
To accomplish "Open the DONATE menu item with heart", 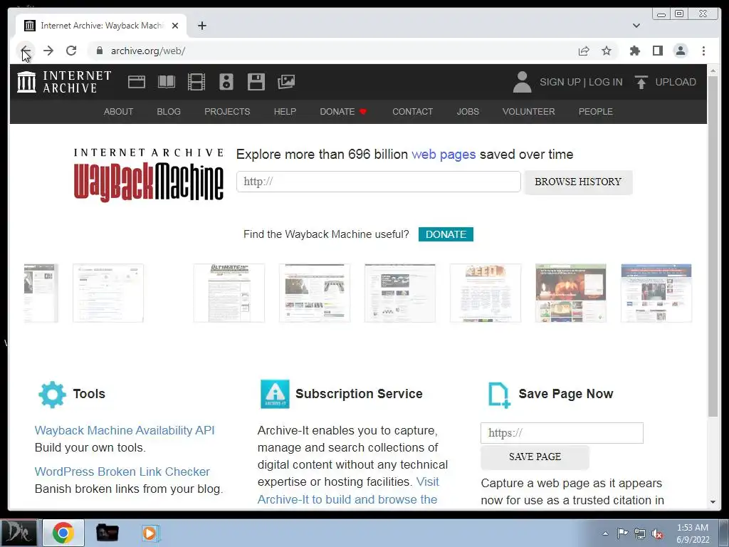I will (343, 112).
